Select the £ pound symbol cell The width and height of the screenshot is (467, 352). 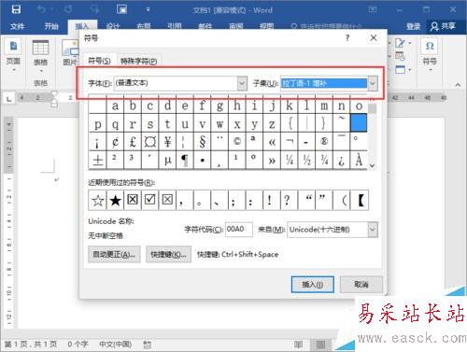click(133, 142)
